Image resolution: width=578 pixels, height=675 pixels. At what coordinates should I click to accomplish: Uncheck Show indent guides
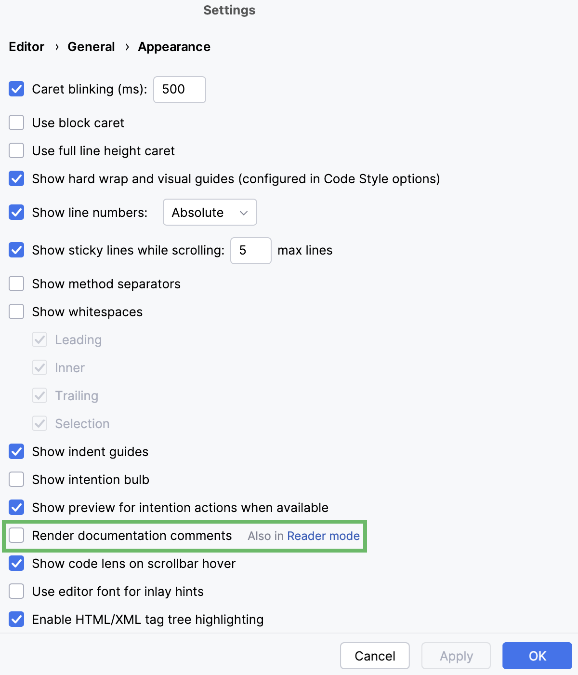16,451
